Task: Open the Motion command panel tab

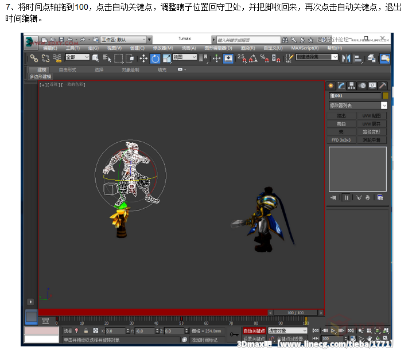Action: coord(363,85)
